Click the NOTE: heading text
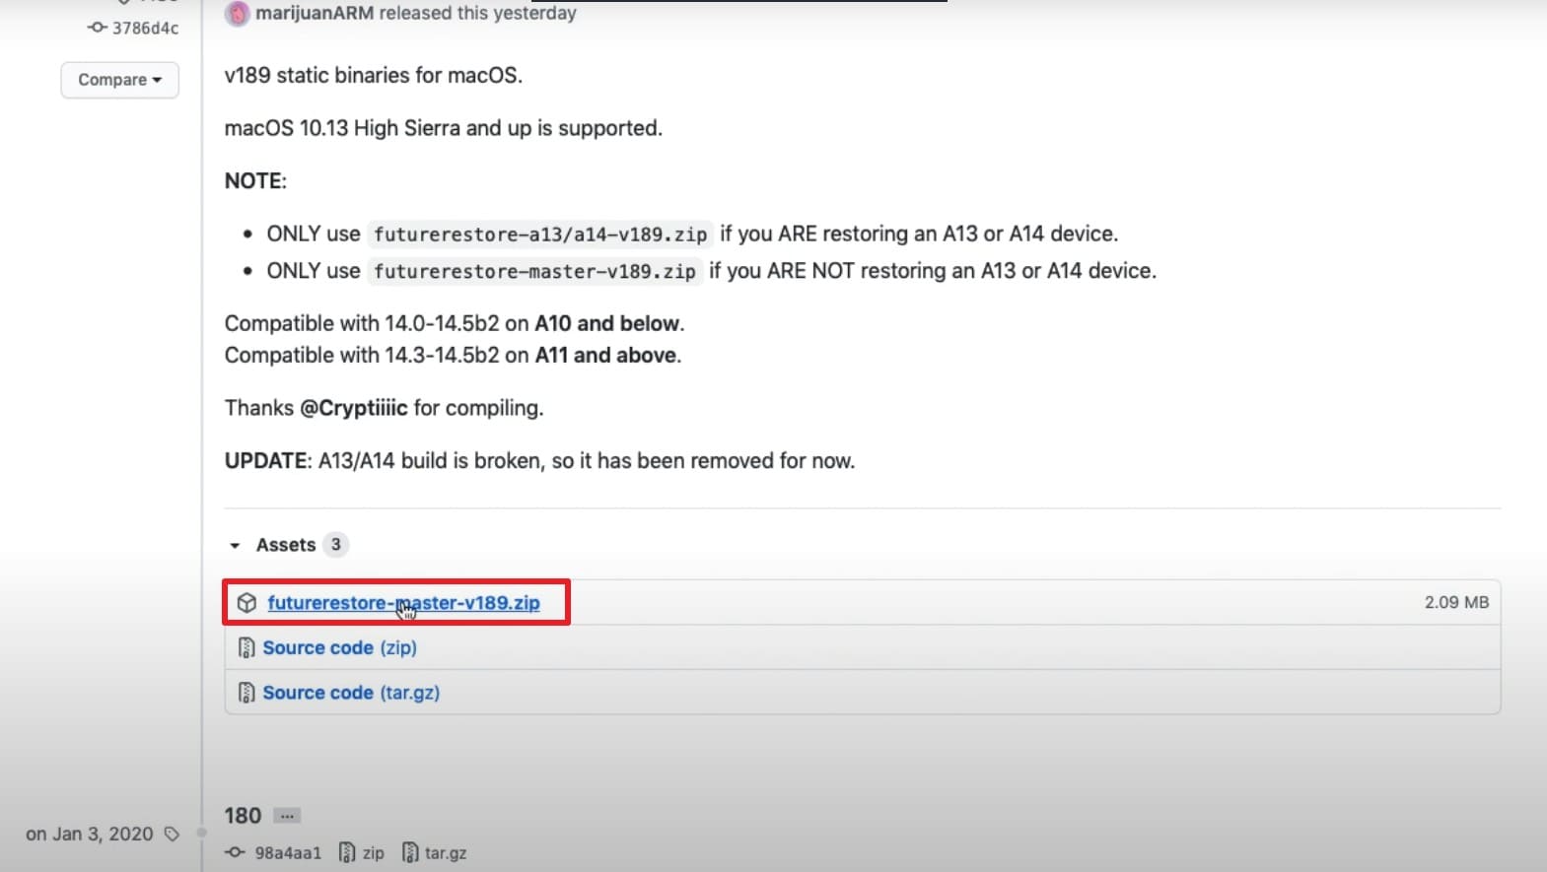Image resolution: width=1547 pixels, height=872 pixels. point(255,181)
